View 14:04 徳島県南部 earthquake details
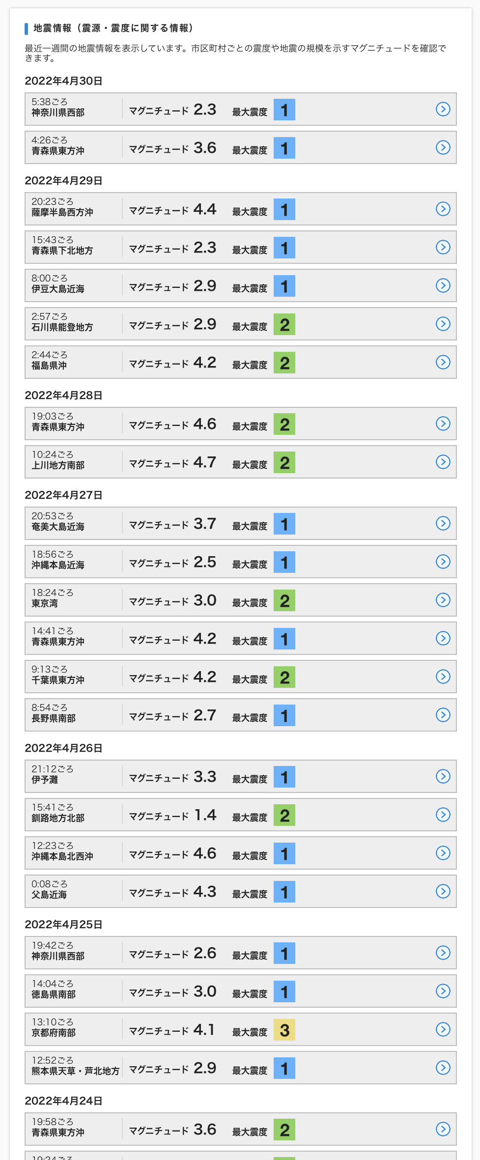 (x=241, y=991)
